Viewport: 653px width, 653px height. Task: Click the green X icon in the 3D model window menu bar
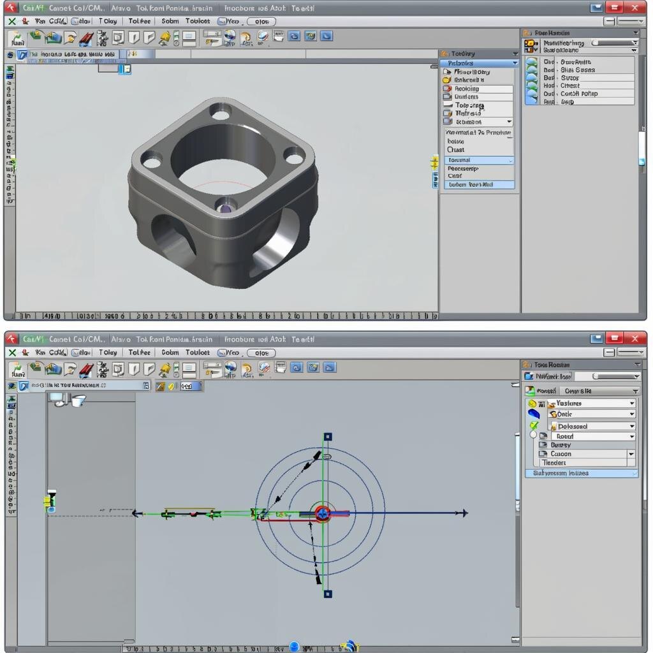(12, 21)
